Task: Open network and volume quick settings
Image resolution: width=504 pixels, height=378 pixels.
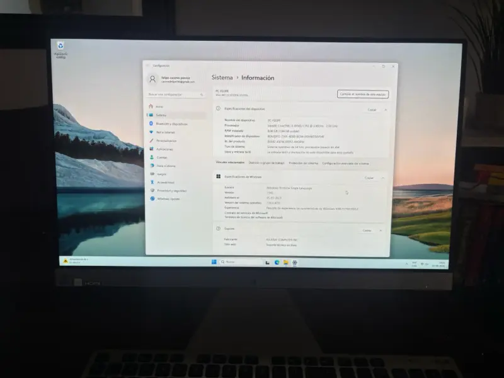Action: tap(424, 264)
